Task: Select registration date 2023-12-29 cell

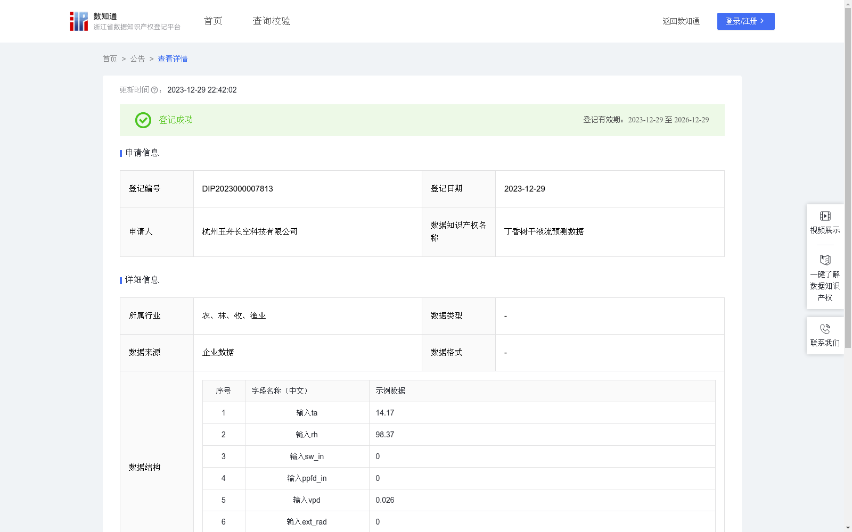Action: tap(610, 189)
